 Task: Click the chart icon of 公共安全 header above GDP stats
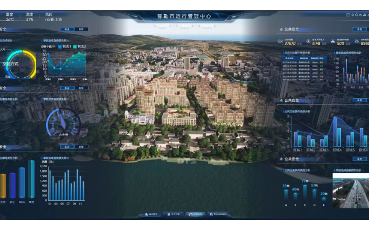tap(281, 29)
